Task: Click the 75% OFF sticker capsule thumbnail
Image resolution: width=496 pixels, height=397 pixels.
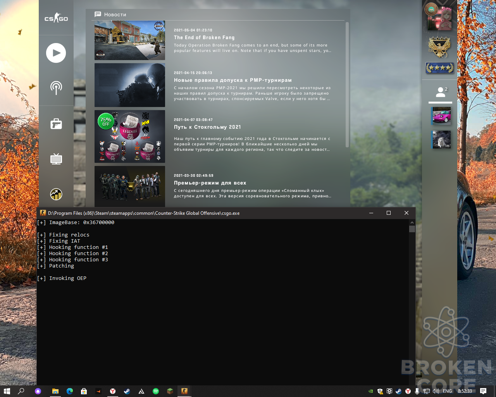Action: pyautogui.click(x=130, y=136)
